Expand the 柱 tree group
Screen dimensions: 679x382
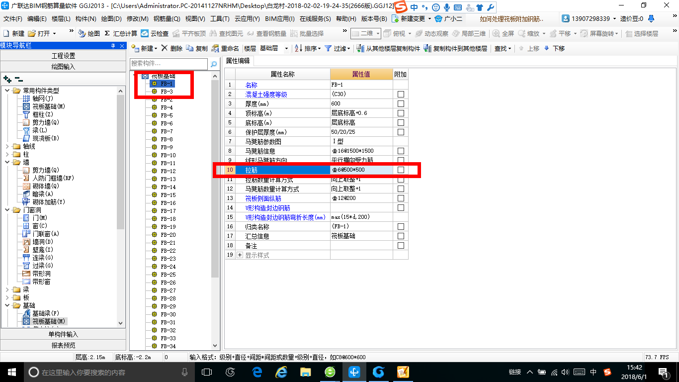pyautogui.click(x=7, y=154)
